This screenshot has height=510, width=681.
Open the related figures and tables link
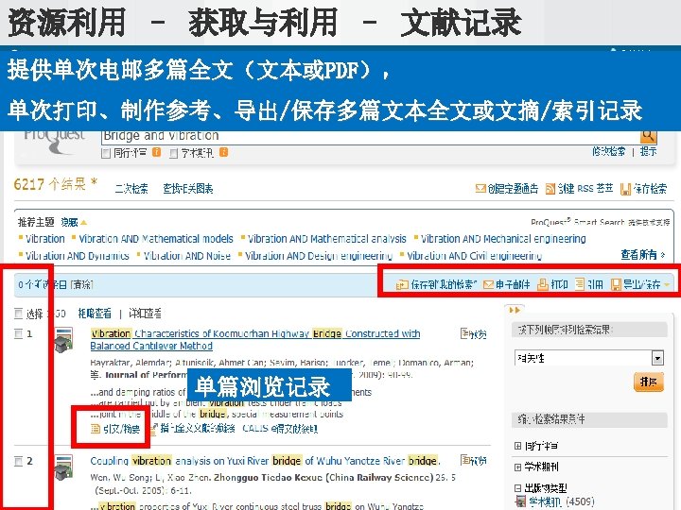(188, 189)
